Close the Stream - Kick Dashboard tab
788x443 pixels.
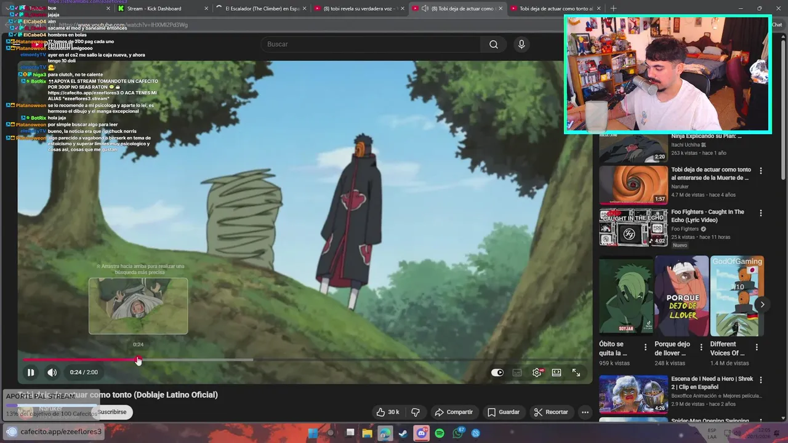click(x=206, y=9)
